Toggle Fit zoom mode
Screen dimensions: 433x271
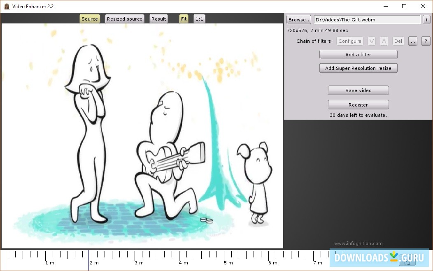coord(184,19)
